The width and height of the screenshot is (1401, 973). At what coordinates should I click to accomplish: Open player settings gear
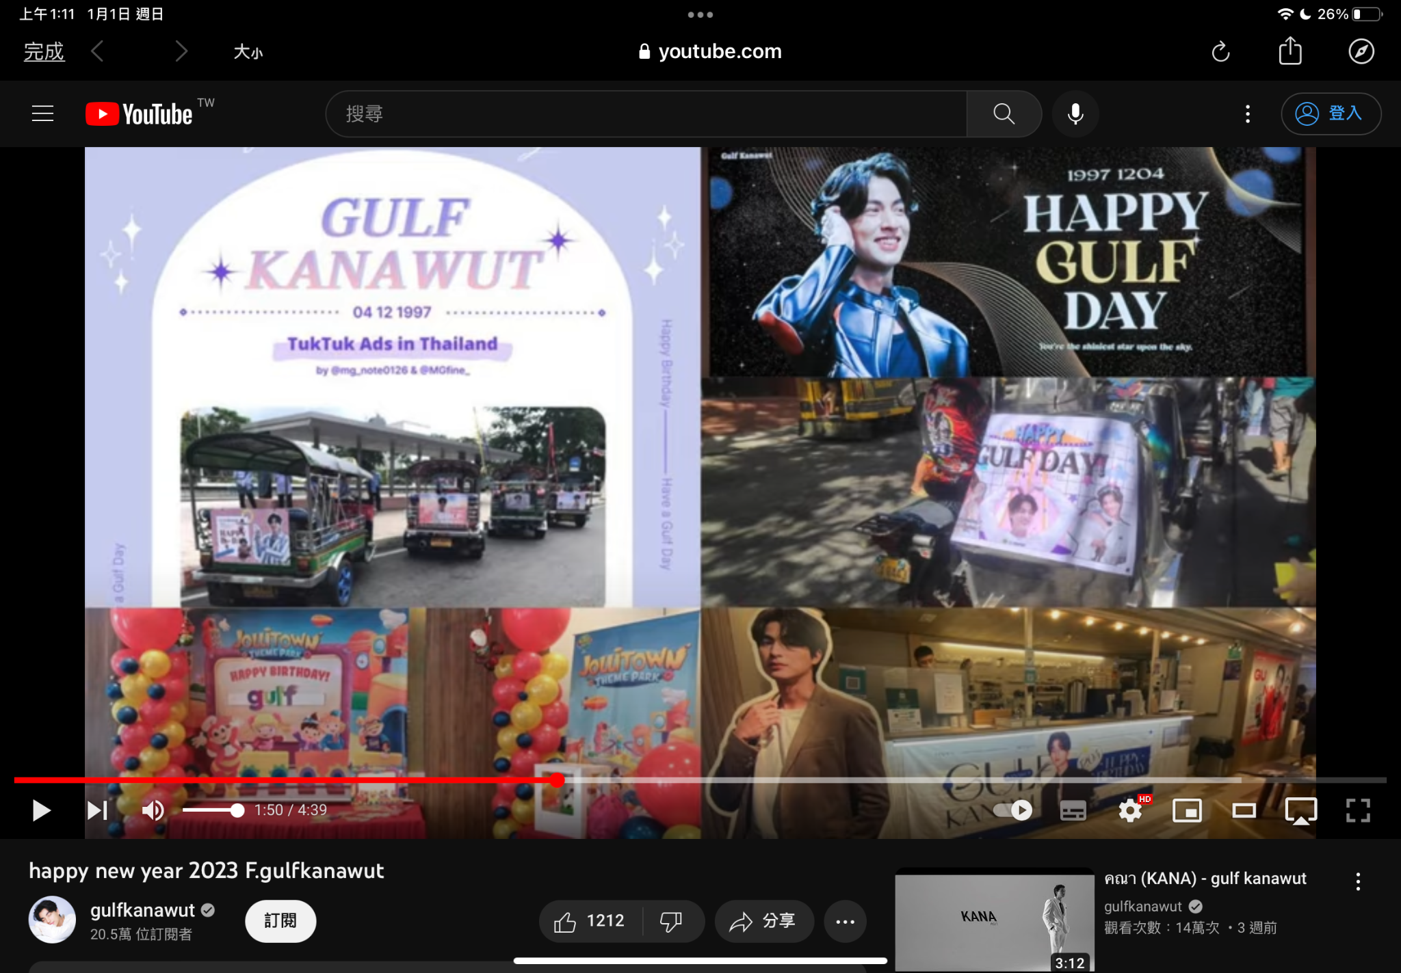coord(1130,811)
